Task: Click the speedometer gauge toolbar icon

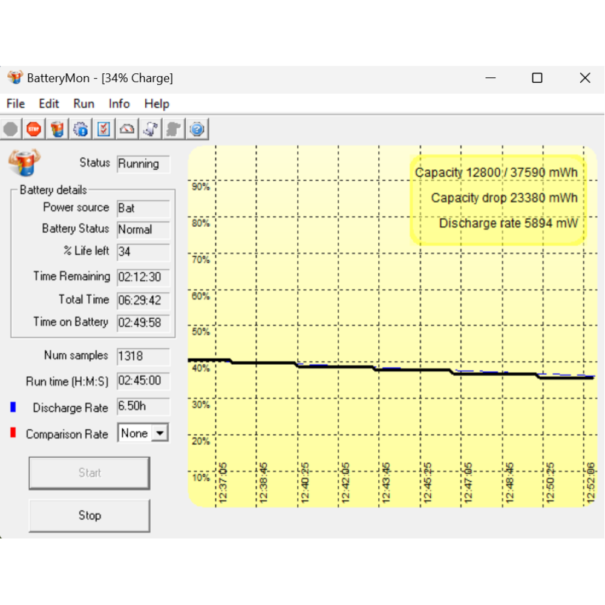Action: click(x=127, y=129)
